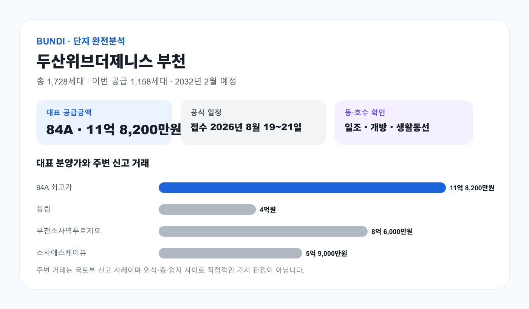This screenshot has width=529, height=309.
Task: Click the gray 소사에스케이뷰 bar
Action: [230, 253]
